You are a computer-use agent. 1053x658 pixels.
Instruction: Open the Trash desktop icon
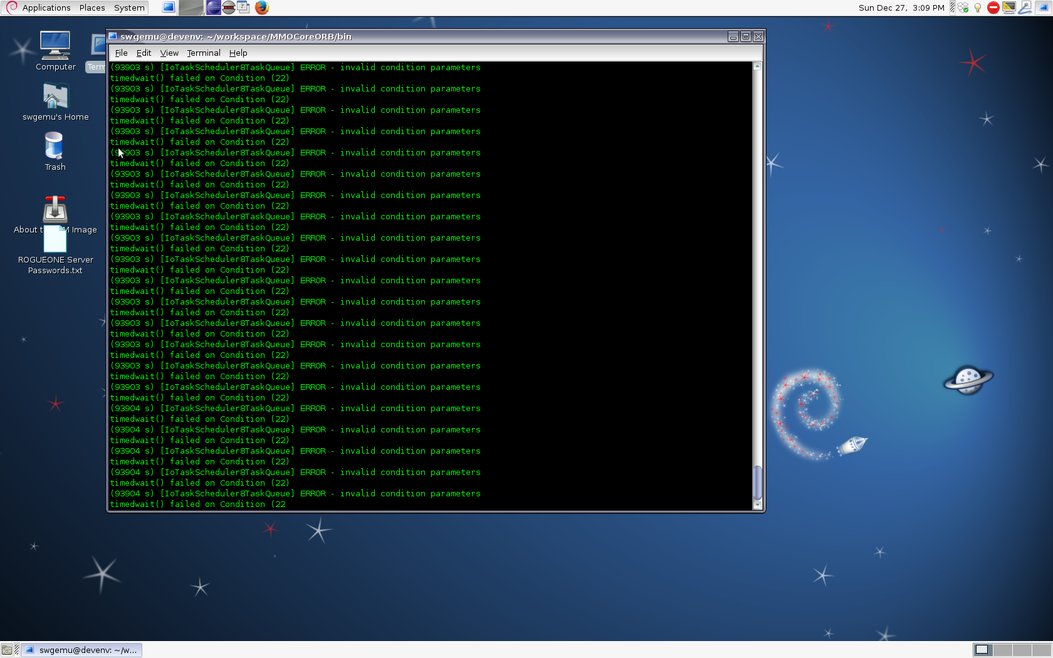(55, 151)
